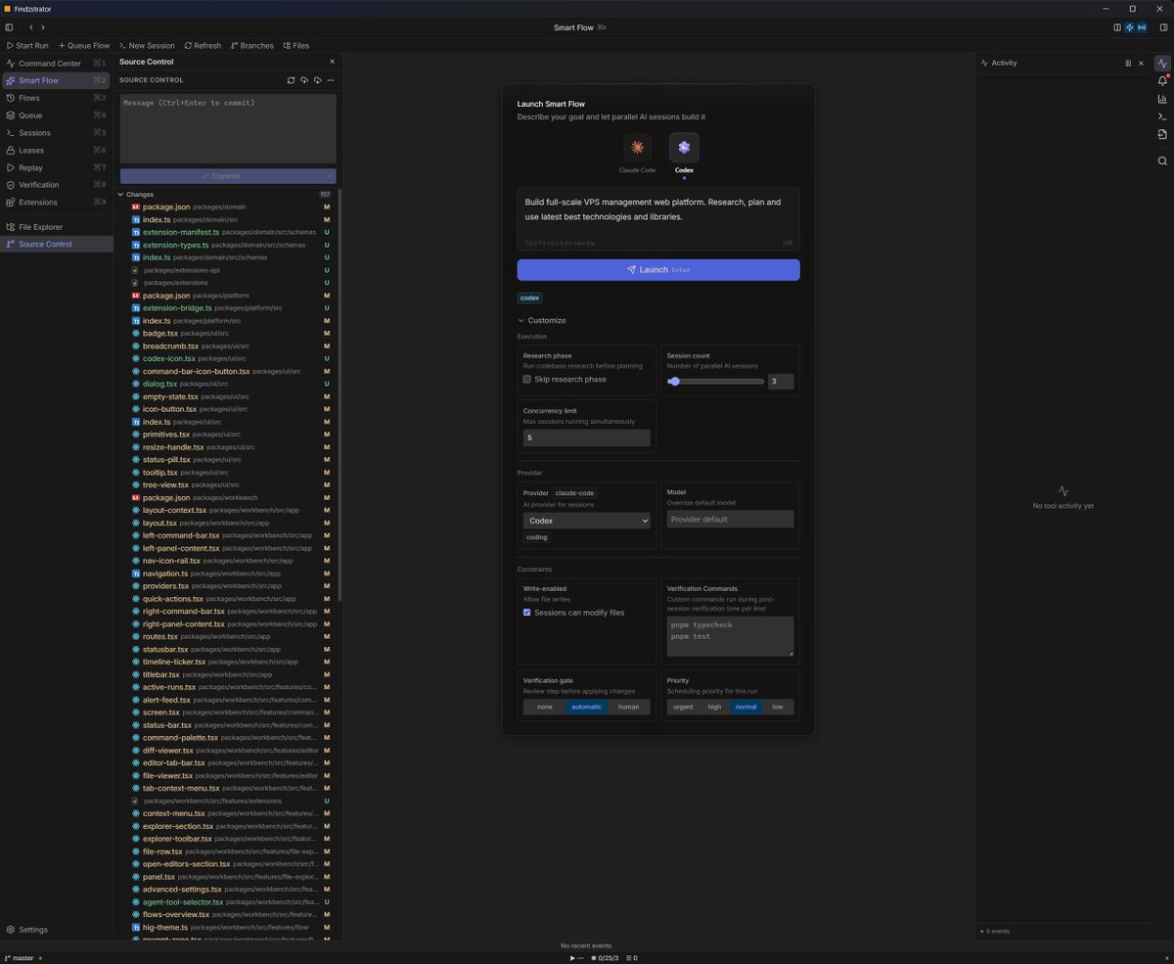Click Start Run in the top toolbar
1174x964 pixels.
pos(27,45)
